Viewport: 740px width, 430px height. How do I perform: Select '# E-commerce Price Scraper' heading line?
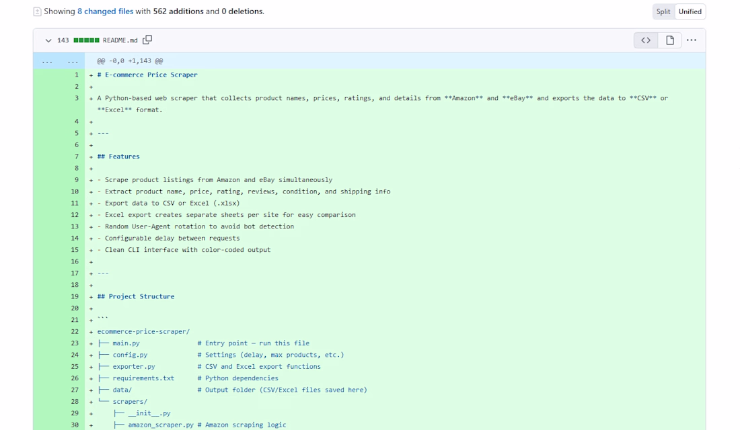tap(147, 75)
